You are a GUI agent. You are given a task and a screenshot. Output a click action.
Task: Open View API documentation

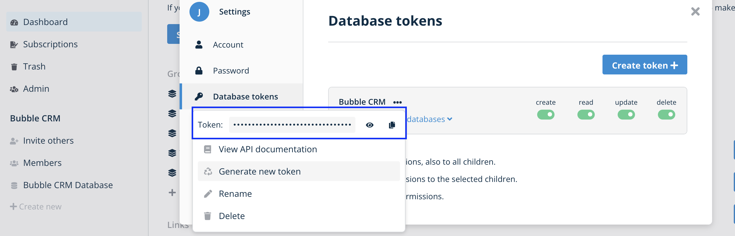pos(267,149)
